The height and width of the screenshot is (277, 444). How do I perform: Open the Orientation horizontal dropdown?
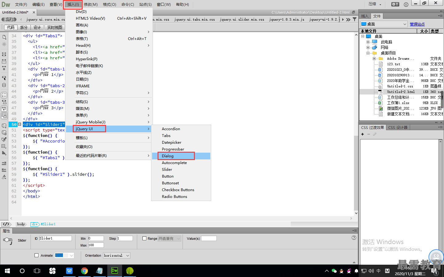tap(117, 255)
